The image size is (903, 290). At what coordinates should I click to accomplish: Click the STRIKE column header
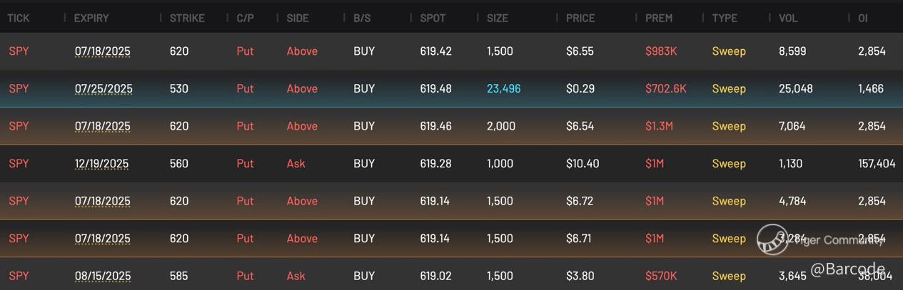[x=187, y=18]
